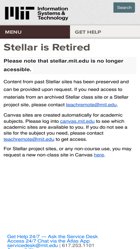Click the 617.253.1101 phone number
The width and height of the screenshot is (140, 249).
[78, 245]
